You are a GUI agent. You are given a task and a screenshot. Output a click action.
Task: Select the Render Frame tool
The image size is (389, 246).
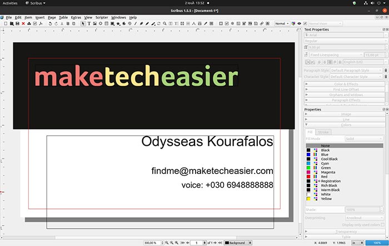101,23
